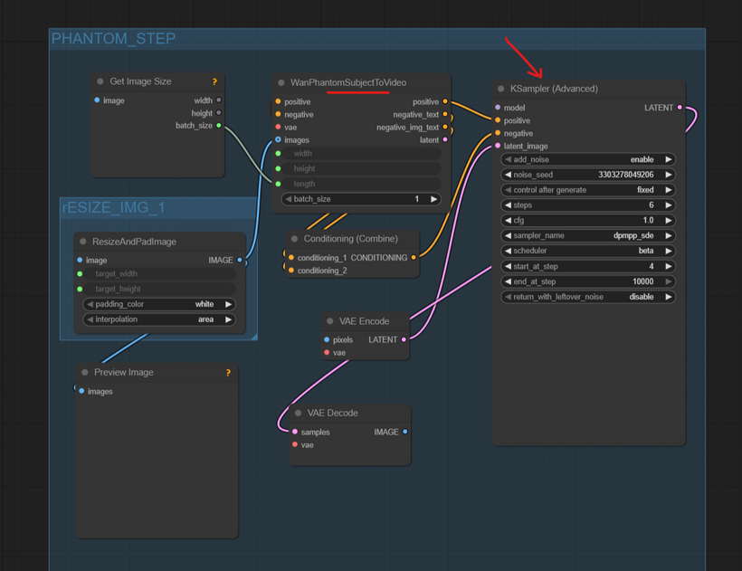
Task: Decrease cfg value with left arrow
Action: [x=509, y=221]
